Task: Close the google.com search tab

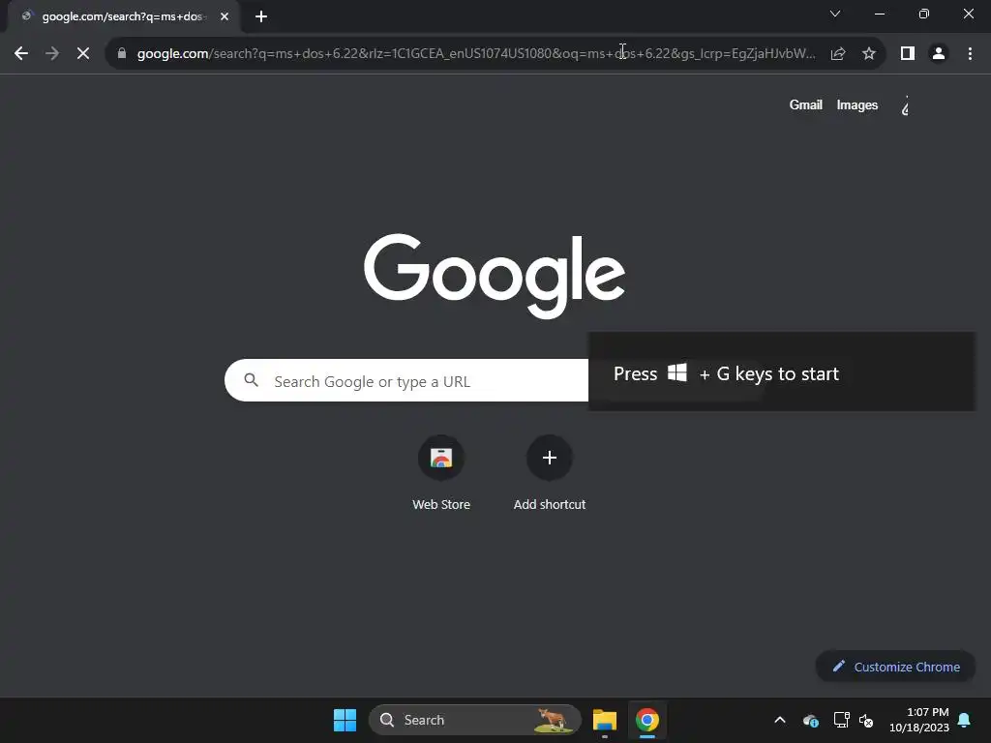Action: (225, 16)
